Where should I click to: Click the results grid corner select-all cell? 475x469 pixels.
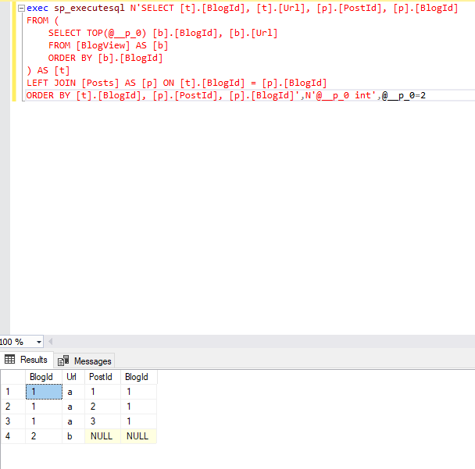(13, 377)
